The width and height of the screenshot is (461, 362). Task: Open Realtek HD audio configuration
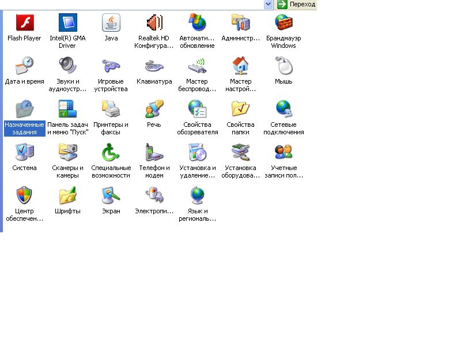[154, 23]
